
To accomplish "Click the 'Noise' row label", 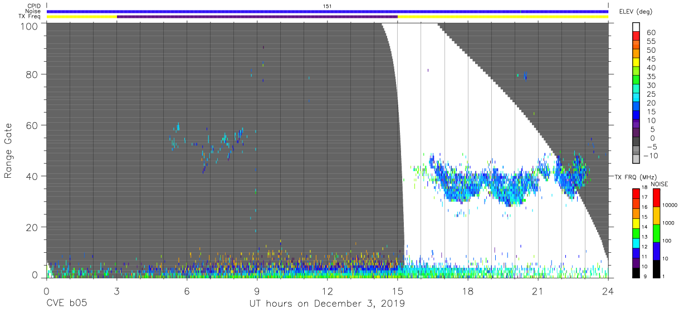I will coord(35,11).
